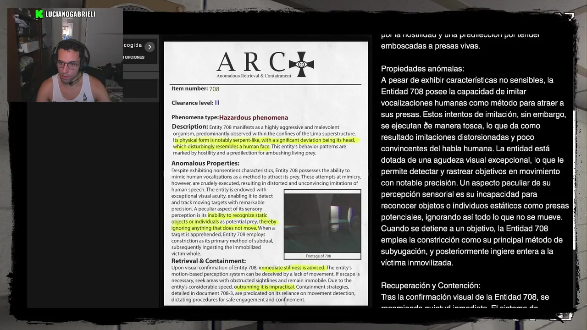This screenshot has height=330, width=587.
Task: Click the streamer webcam overlay
Action: 65,55
